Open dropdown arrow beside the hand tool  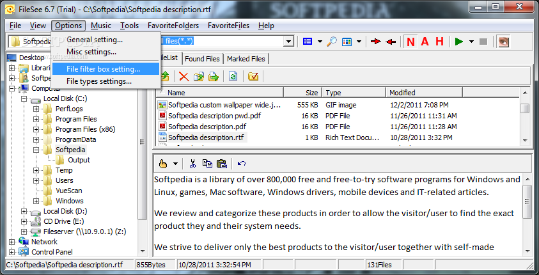[175, 164]
